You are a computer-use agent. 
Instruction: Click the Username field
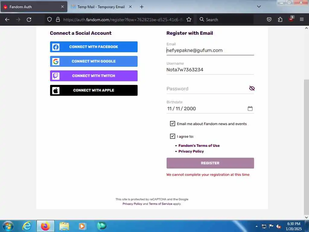pos(210,70)
